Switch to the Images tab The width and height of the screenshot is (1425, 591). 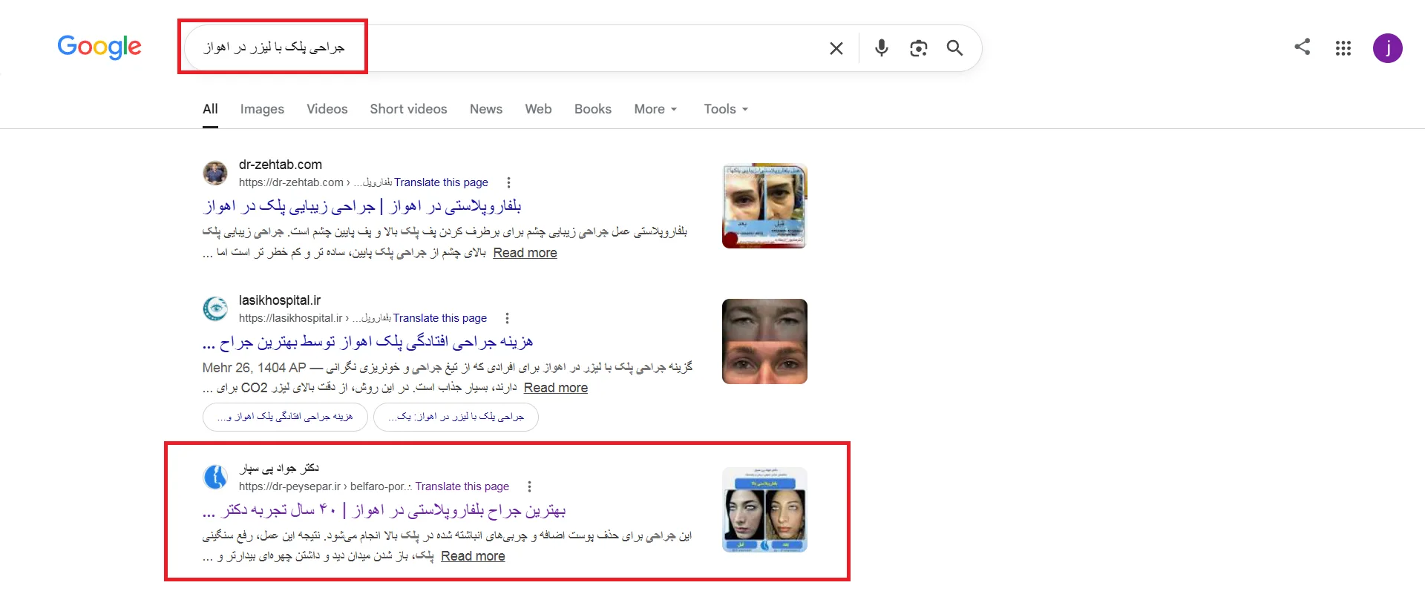(262, 109)
